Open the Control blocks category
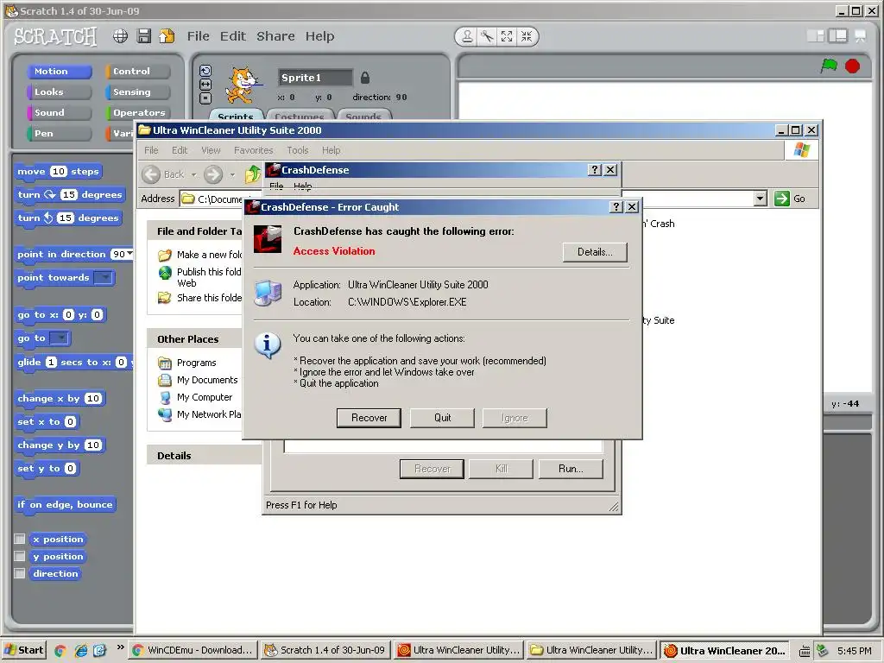Image resolution: width=884 pixels, height=663 pixels. pyautogui.click(x=137, y=72)
